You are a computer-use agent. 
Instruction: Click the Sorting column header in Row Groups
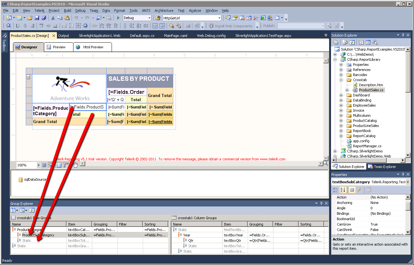click(x=155, y=224)
